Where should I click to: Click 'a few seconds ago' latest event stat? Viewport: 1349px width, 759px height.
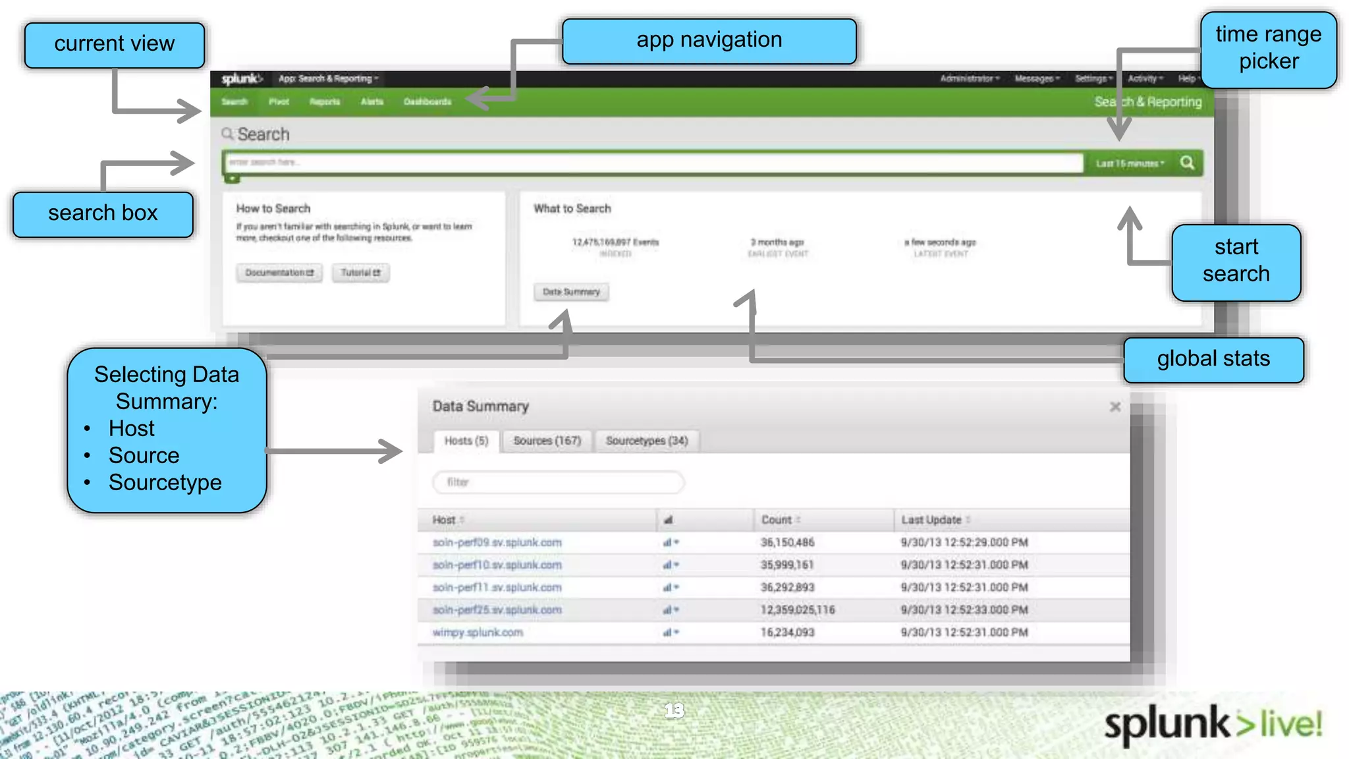tap(940, 247)
